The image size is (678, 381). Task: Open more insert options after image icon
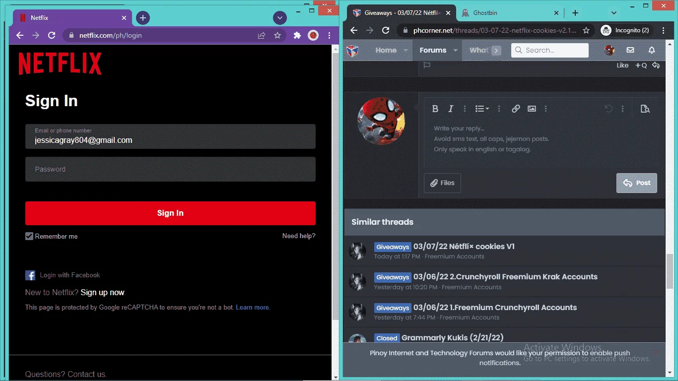click(x=545, y=109)
